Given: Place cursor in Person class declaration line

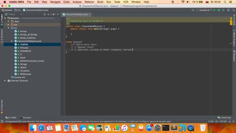Looking at the screenshot, I should click(74, 42).
